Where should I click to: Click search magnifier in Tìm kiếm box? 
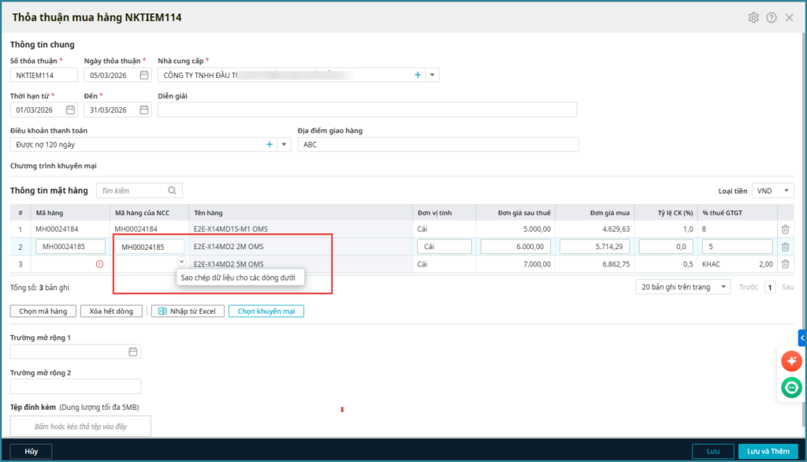coord(173,191)
